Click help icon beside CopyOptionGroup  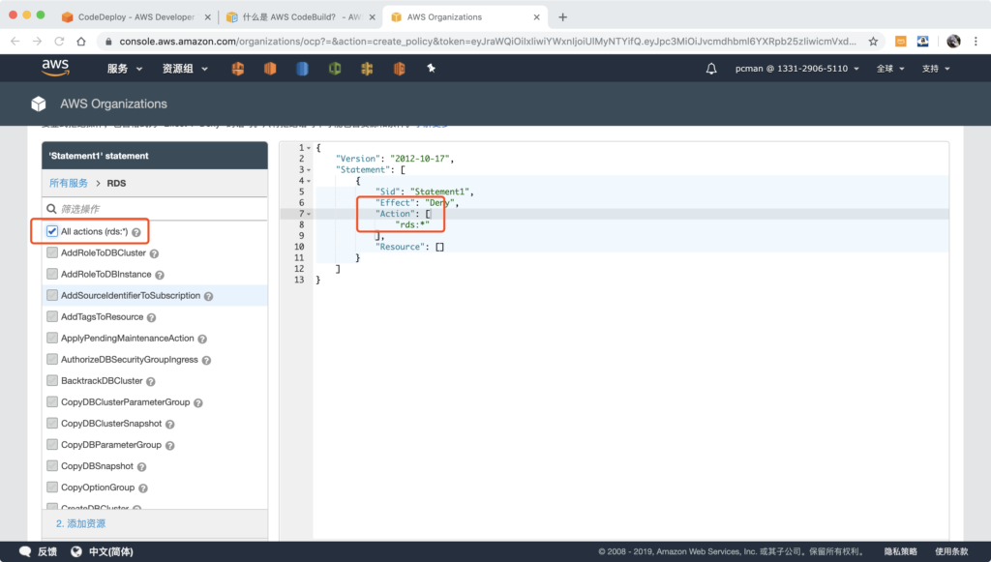(x=143, y=488)
